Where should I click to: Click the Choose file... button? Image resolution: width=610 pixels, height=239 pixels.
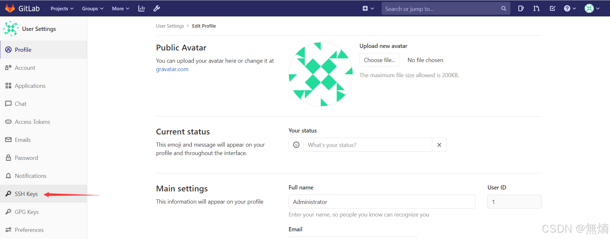click(x=379, y=60)
